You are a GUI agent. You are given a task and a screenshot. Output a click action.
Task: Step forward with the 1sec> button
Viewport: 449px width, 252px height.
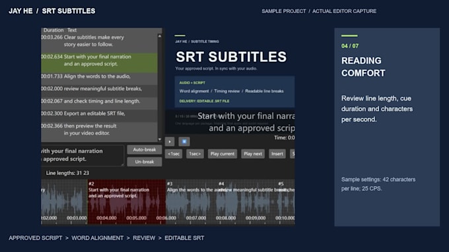point(195,154)
